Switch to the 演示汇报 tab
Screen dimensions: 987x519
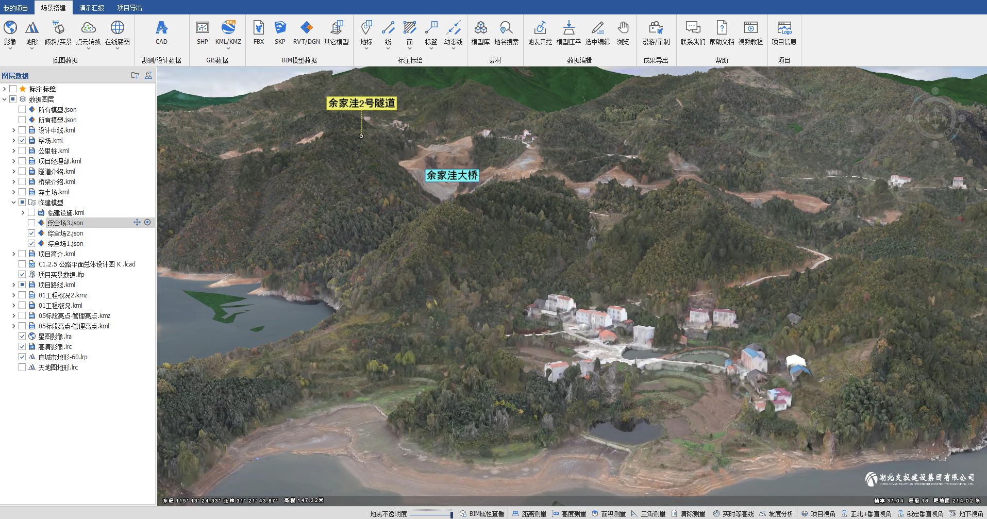pyautogui.click(x=91, y=8)
